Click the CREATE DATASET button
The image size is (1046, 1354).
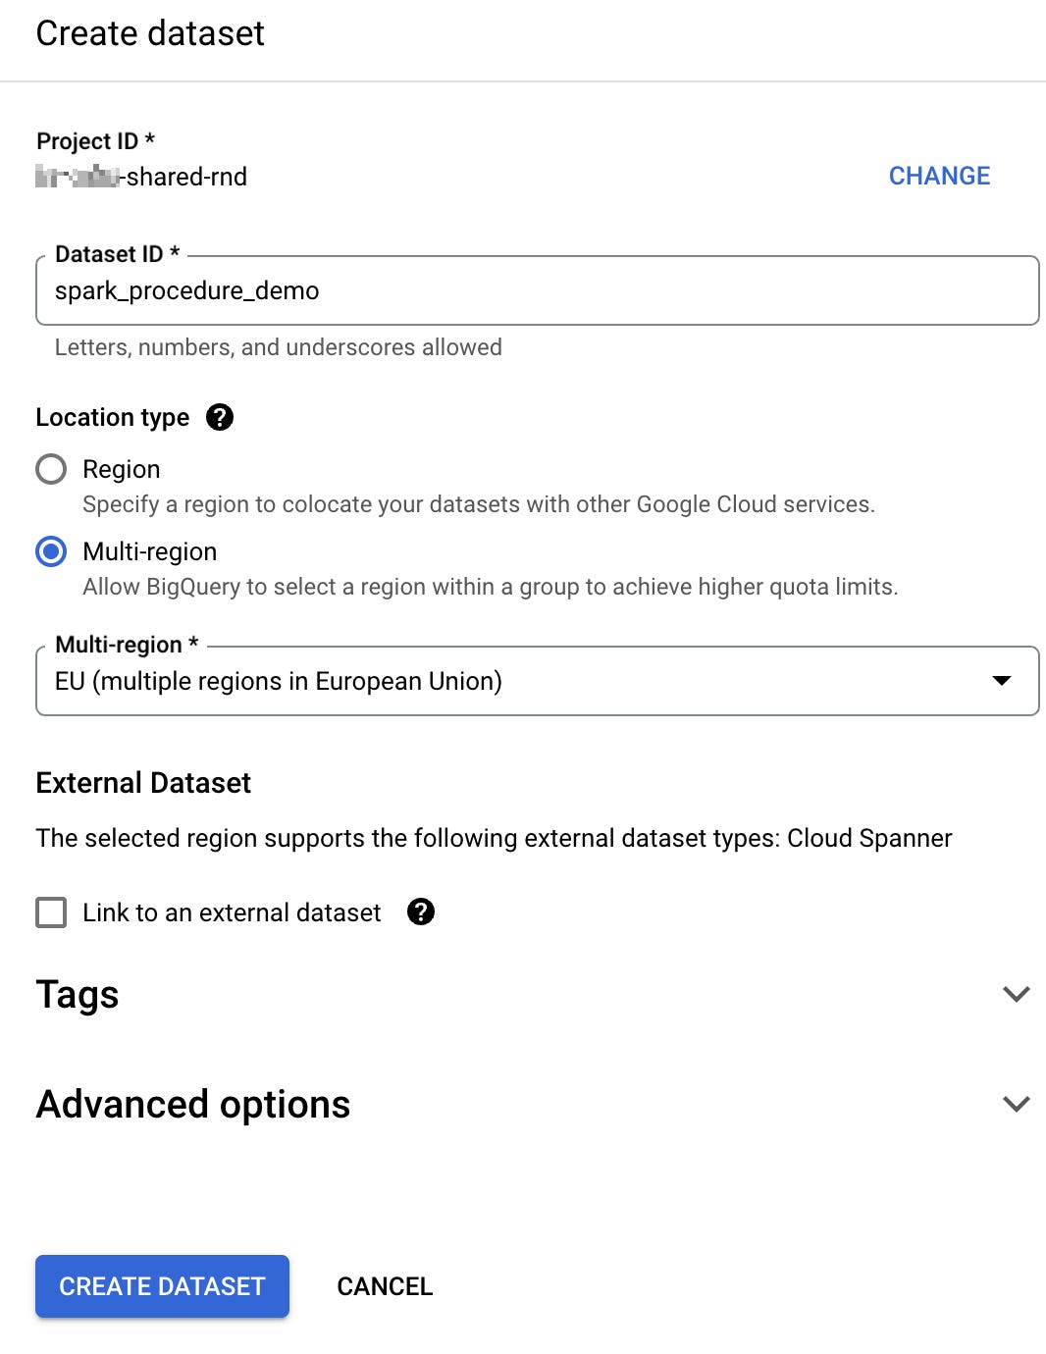[x=162, y=1286]
